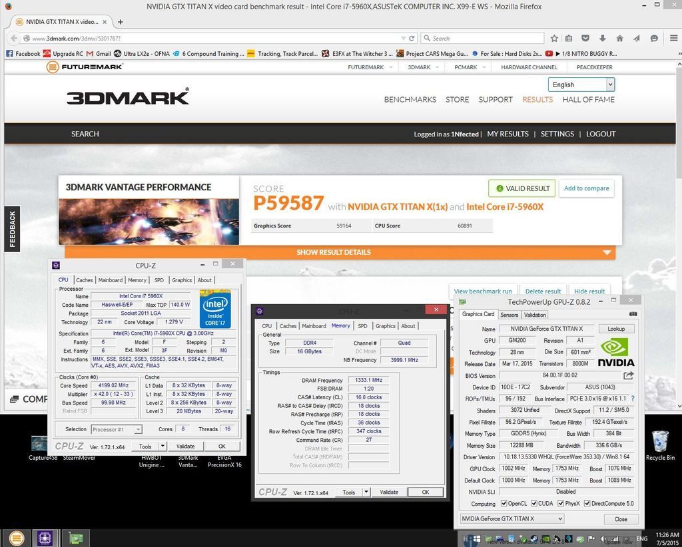The height and width of the screenshot is (547, 682).
Task: Click the paper plane send icon
Action: (637, 38)
